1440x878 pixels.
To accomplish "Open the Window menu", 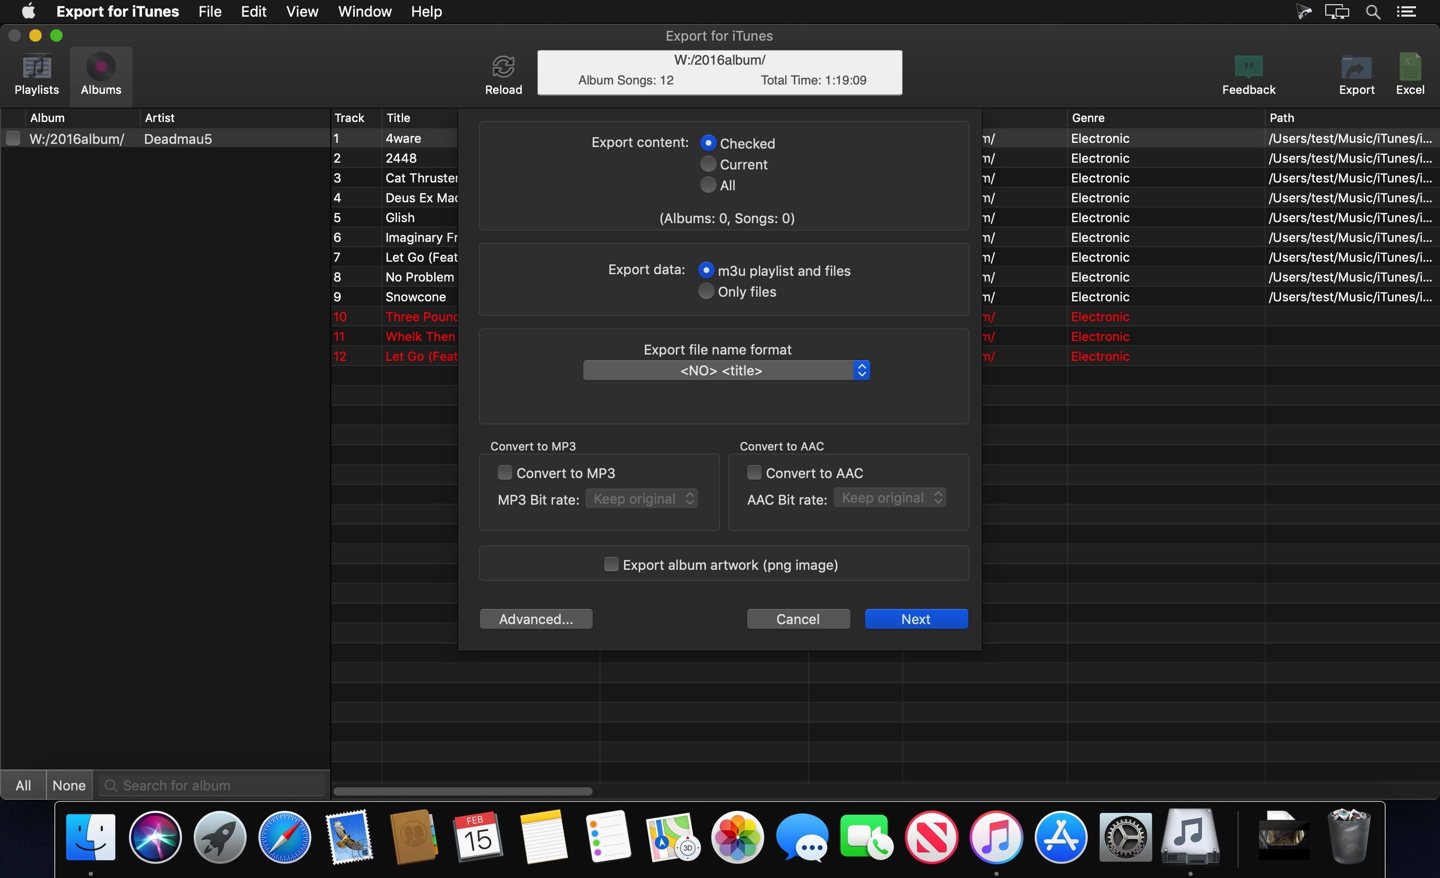I will 364,11.
